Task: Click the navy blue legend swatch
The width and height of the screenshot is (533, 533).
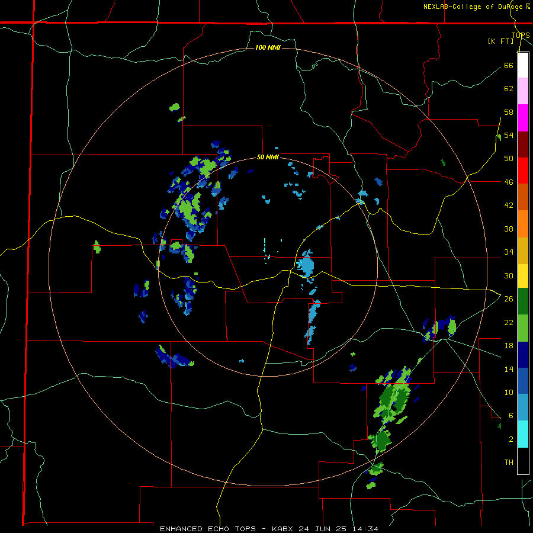Action: [523, 355]
